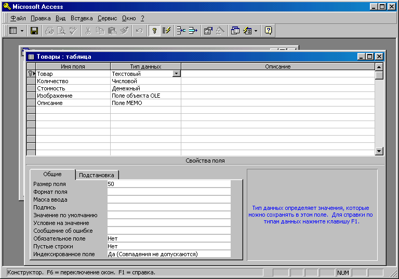The width and height of the screenshot is (399, 279).
Task: Click the Пустые строки value Нет
Action: pyautogui.click(x=169, y=246)
